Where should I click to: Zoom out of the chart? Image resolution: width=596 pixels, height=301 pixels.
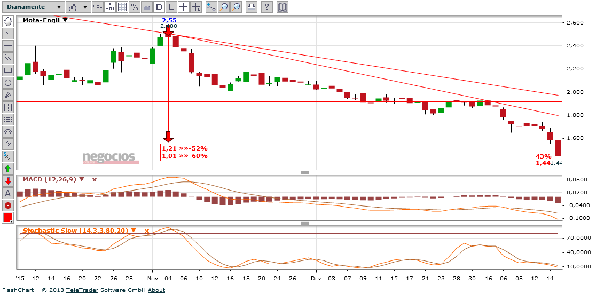click(x=224, y=7)
